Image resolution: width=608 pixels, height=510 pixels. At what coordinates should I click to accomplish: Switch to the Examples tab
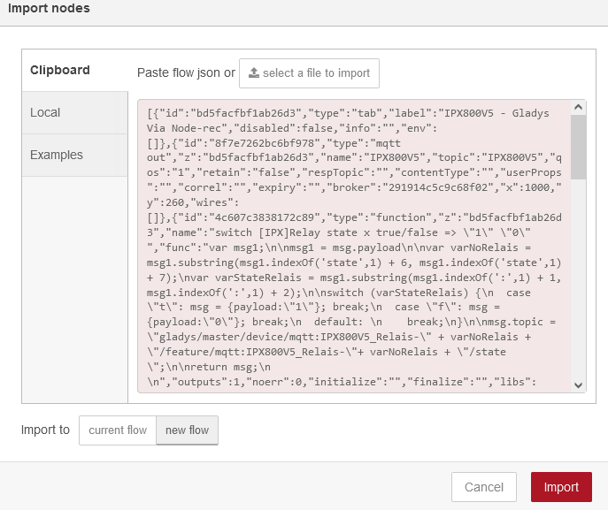[x=75, y=155]
